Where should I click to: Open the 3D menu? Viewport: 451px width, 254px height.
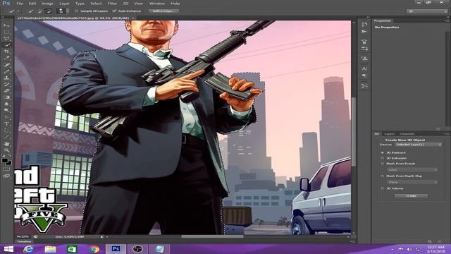pos(125,4)
